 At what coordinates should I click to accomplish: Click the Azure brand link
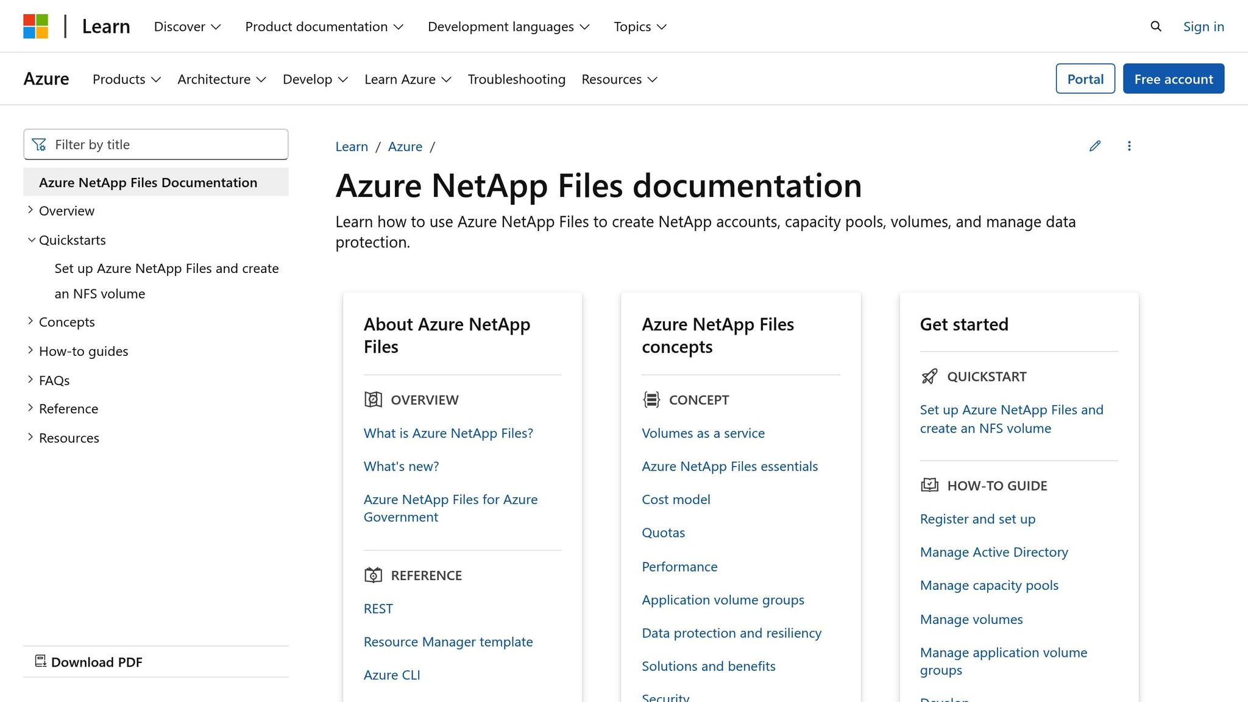[46, 79]
